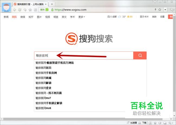Reload the page with refresh icon

[x=20, y=10]
